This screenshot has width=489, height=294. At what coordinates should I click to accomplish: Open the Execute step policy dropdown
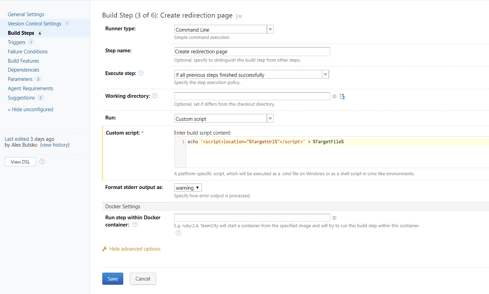click(x=252, y=74)
